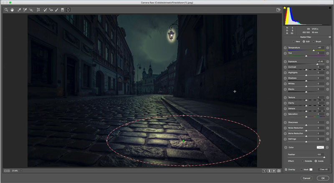The width and height of the screenshot is (334, 183).
Task: Increase Contrast with plus button
Action: (328, 67)
